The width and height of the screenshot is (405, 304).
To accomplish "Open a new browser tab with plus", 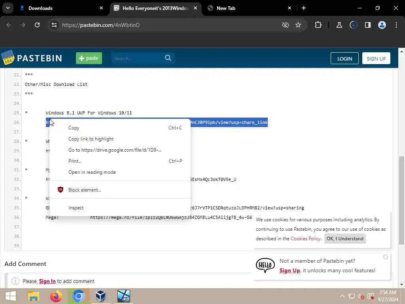I will tap(304, 8).
